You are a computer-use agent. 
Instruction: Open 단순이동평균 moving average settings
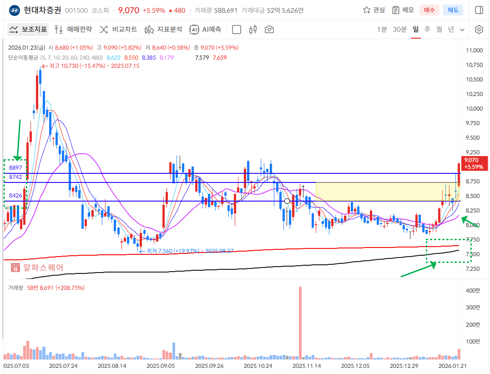pyautogui.click(x=23, y=57)
